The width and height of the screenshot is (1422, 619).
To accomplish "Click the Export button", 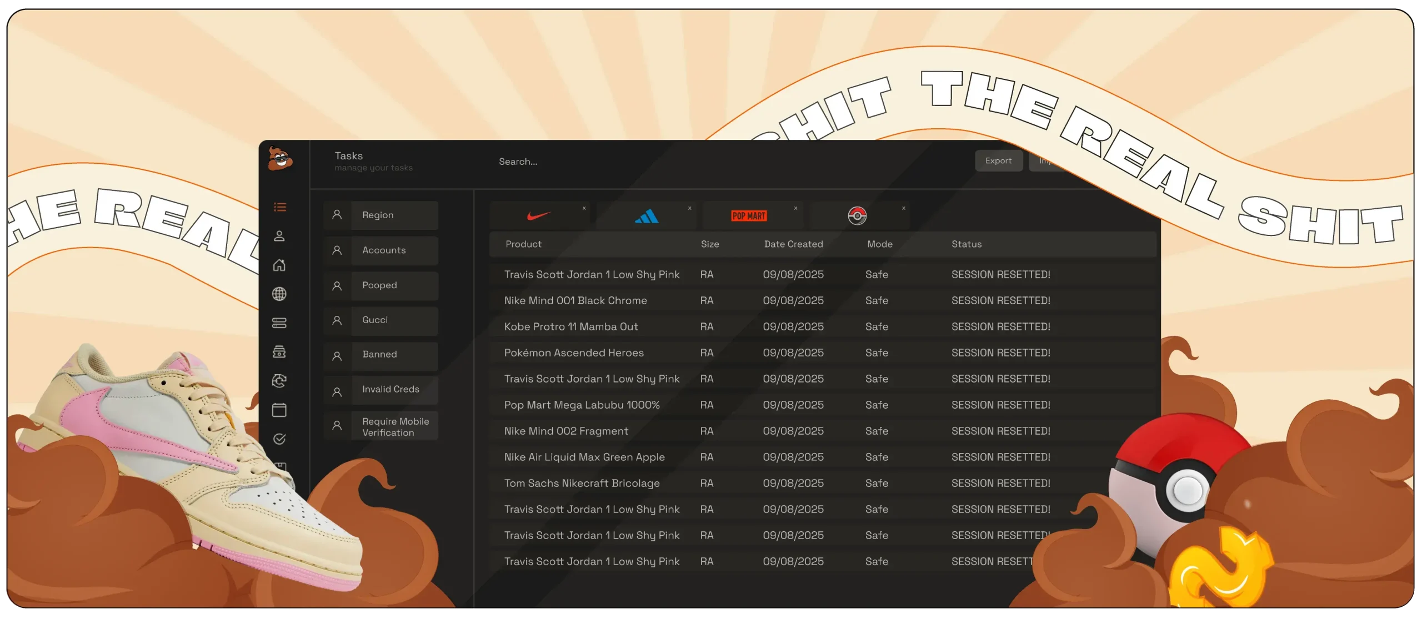I will pyautogui.click(x=998, y=161).
